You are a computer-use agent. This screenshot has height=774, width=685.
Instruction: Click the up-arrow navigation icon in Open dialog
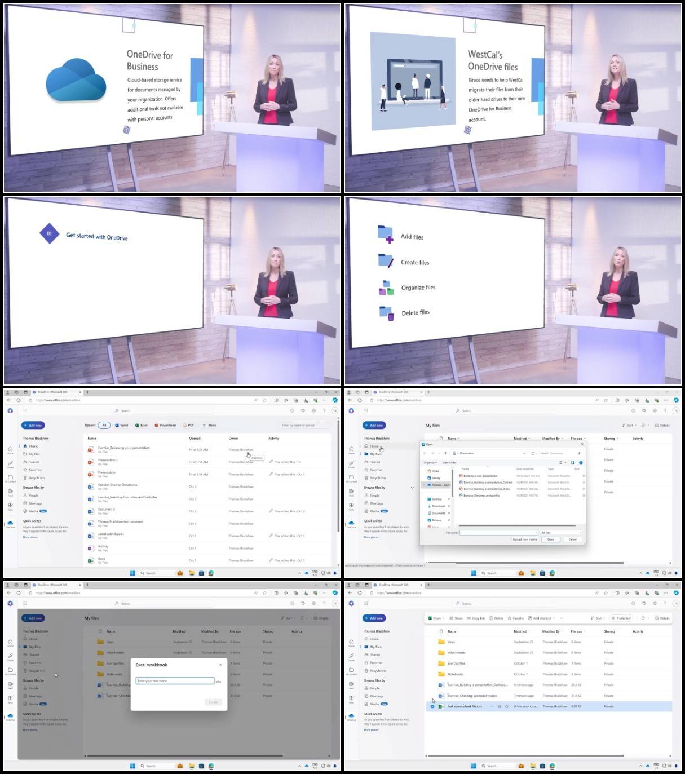coord(445,453)
